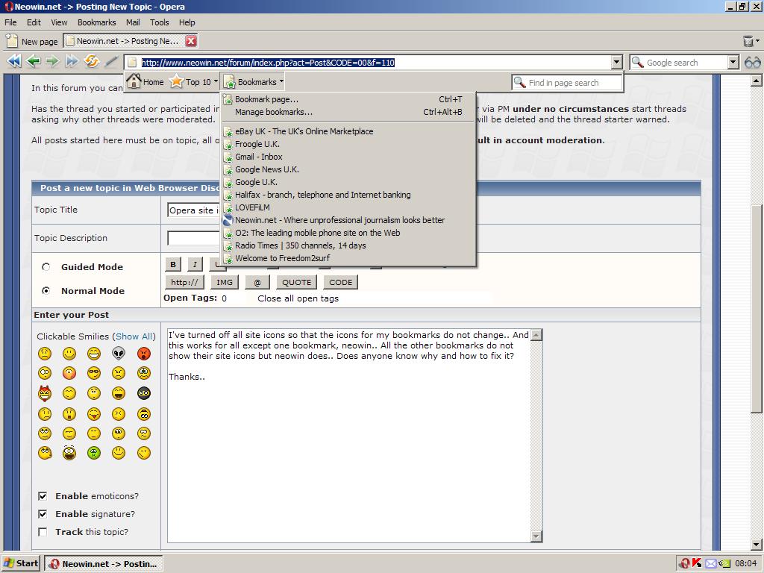Select the Guided Mode radio button

coord(46,266)
